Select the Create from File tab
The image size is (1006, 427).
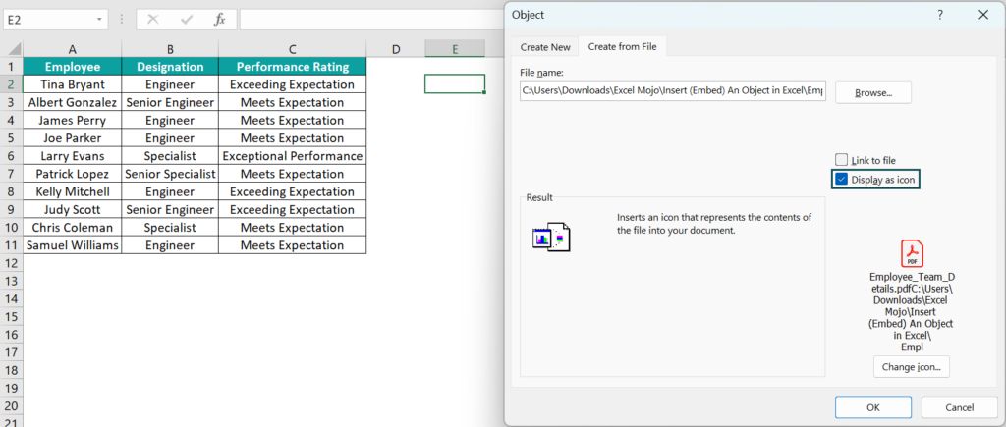click(x=622, y=47)
